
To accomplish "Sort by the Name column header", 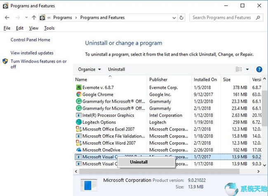I will 81,79.
